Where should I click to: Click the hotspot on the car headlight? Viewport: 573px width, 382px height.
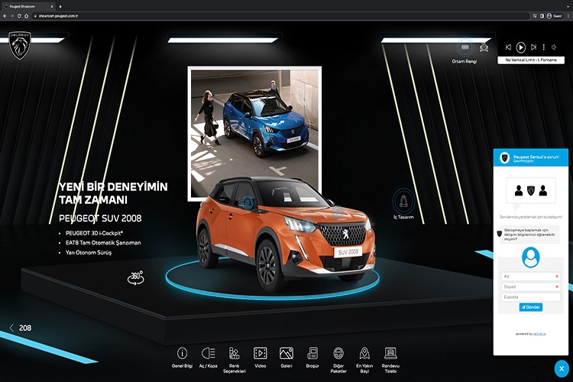click(x=308, y=224)
